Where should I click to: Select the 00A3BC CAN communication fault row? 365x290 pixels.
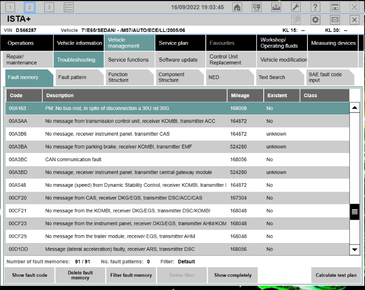pos(177,159)
